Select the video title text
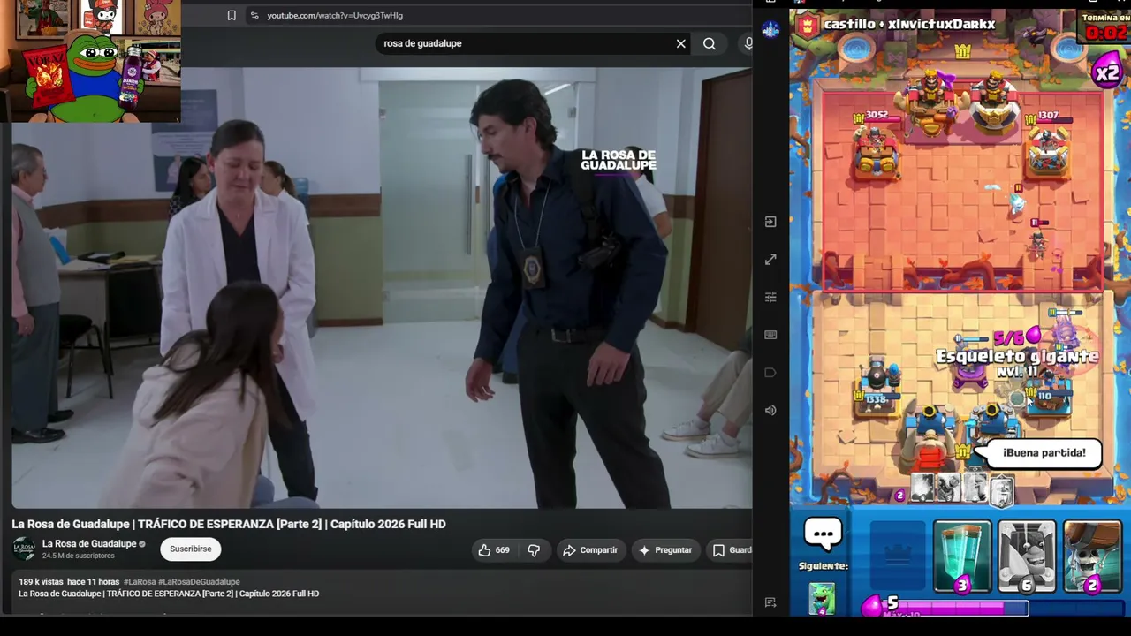 coord(229,524)
